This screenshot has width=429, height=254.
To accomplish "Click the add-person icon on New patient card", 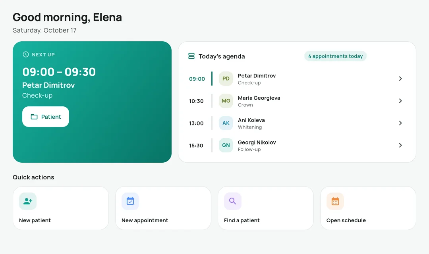I will point(28,201).
